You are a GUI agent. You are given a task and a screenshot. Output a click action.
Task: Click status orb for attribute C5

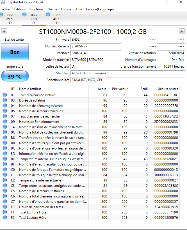point(5,191)
